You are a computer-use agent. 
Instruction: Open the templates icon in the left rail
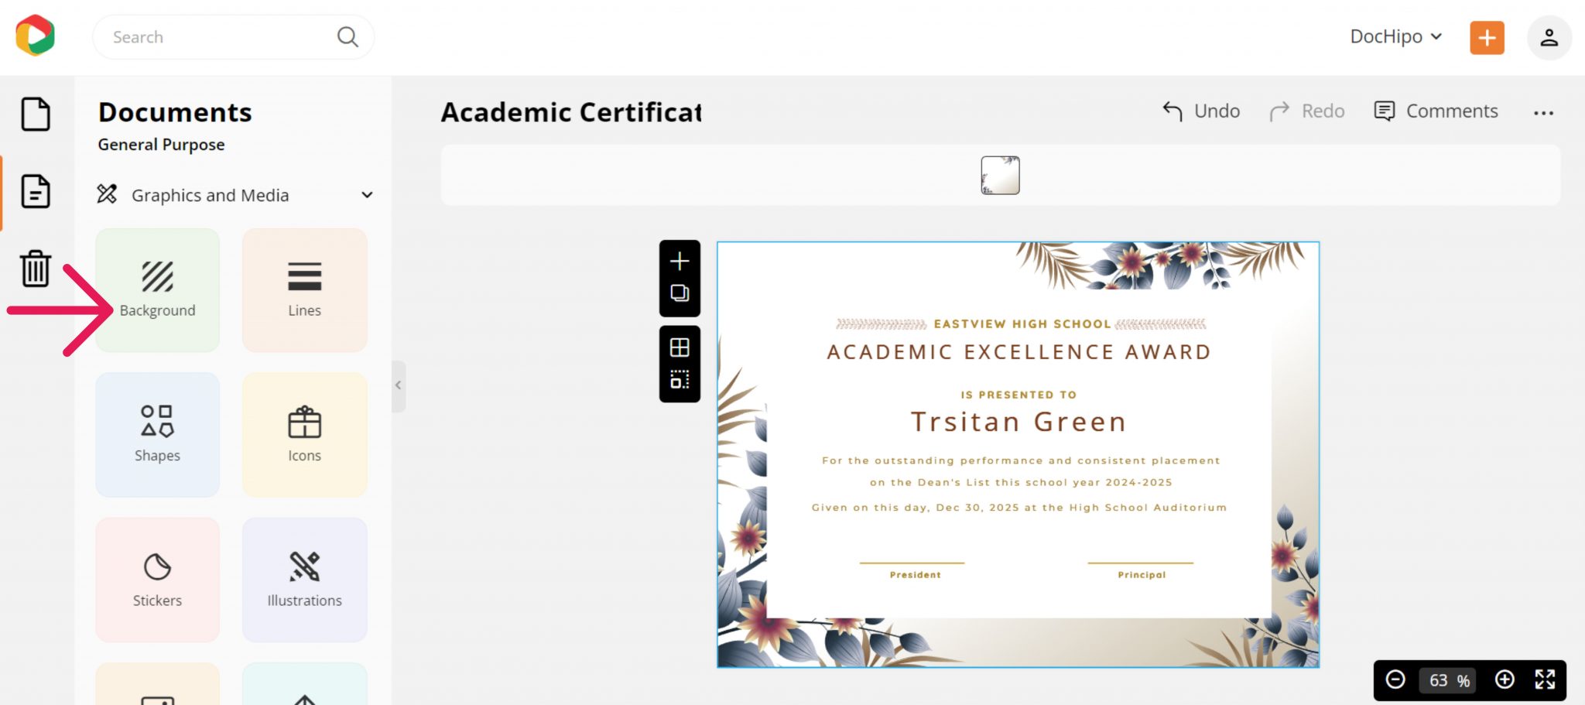36,193
